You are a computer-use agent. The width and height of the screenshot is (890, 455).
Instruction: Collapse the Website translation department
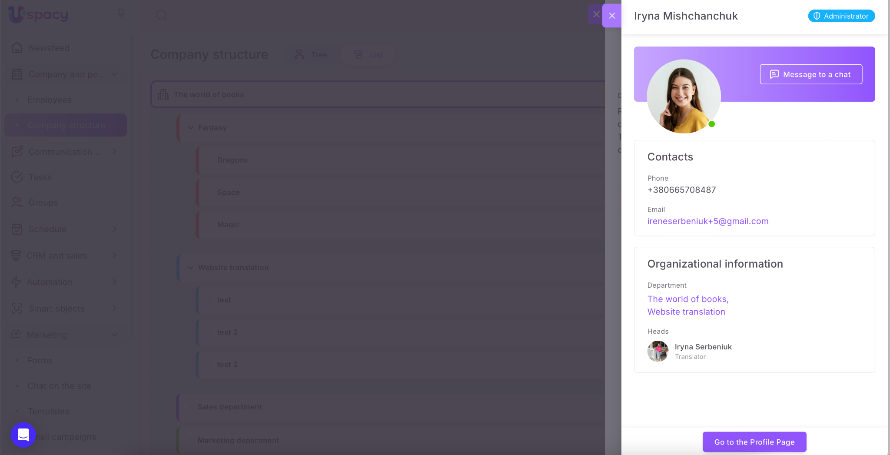(x=190, y=268)
